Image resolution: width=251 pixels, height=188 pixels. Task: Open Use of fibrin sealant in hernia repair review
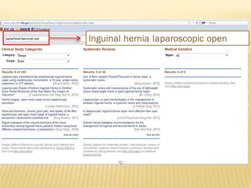(117, 78)
